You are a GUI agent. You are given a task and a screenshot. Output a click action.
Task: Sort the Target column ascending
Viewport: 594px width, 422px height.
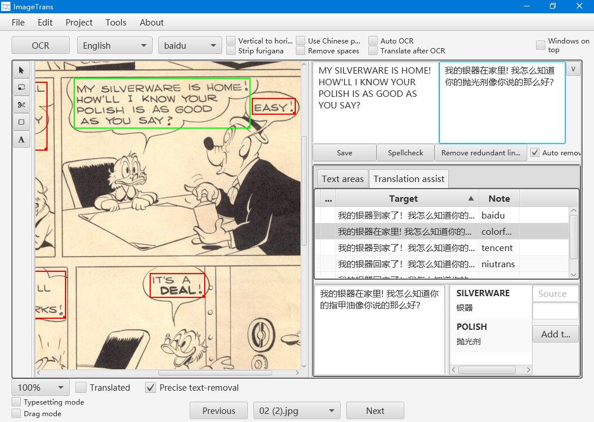[x=403, y=198]
